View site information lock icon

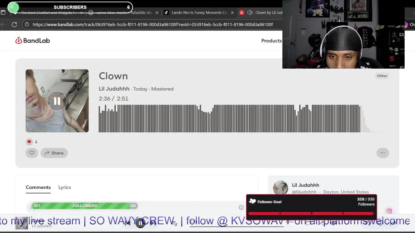[27, 24]
